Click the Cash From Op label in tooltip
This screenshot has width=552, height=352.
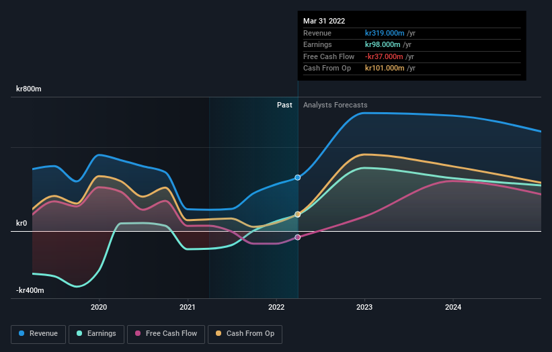(327, 69)
